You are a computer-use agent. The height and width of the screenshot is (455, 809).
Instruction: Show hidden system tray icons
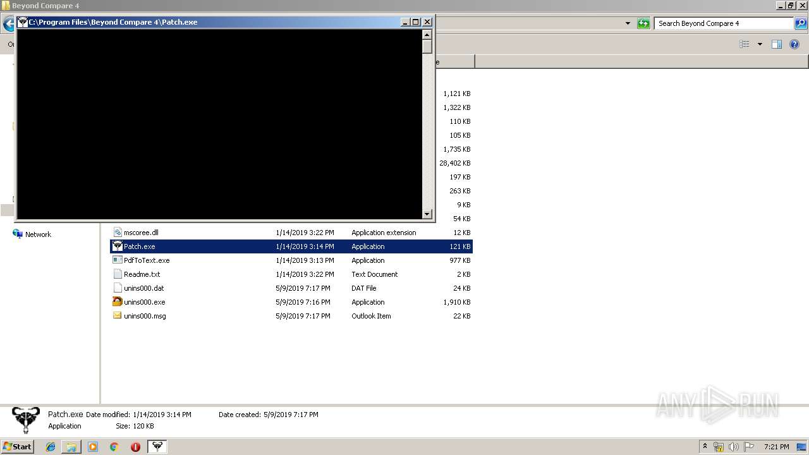[705, 447]
